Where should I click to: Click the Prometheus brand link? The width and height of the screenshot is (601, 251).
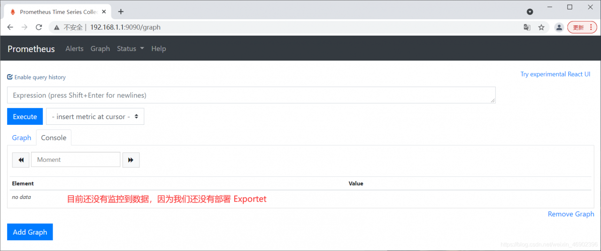[x=31, y=49]
